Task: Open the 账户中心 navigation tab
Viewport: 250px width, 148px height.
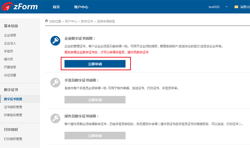Action: [x=81, y=7]
